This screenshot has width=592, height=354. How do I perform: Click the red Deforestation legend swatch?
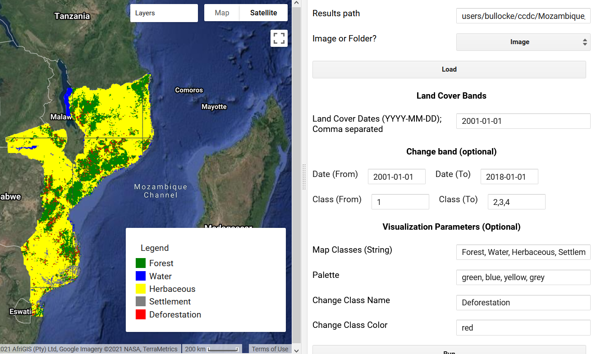[141, 314]
